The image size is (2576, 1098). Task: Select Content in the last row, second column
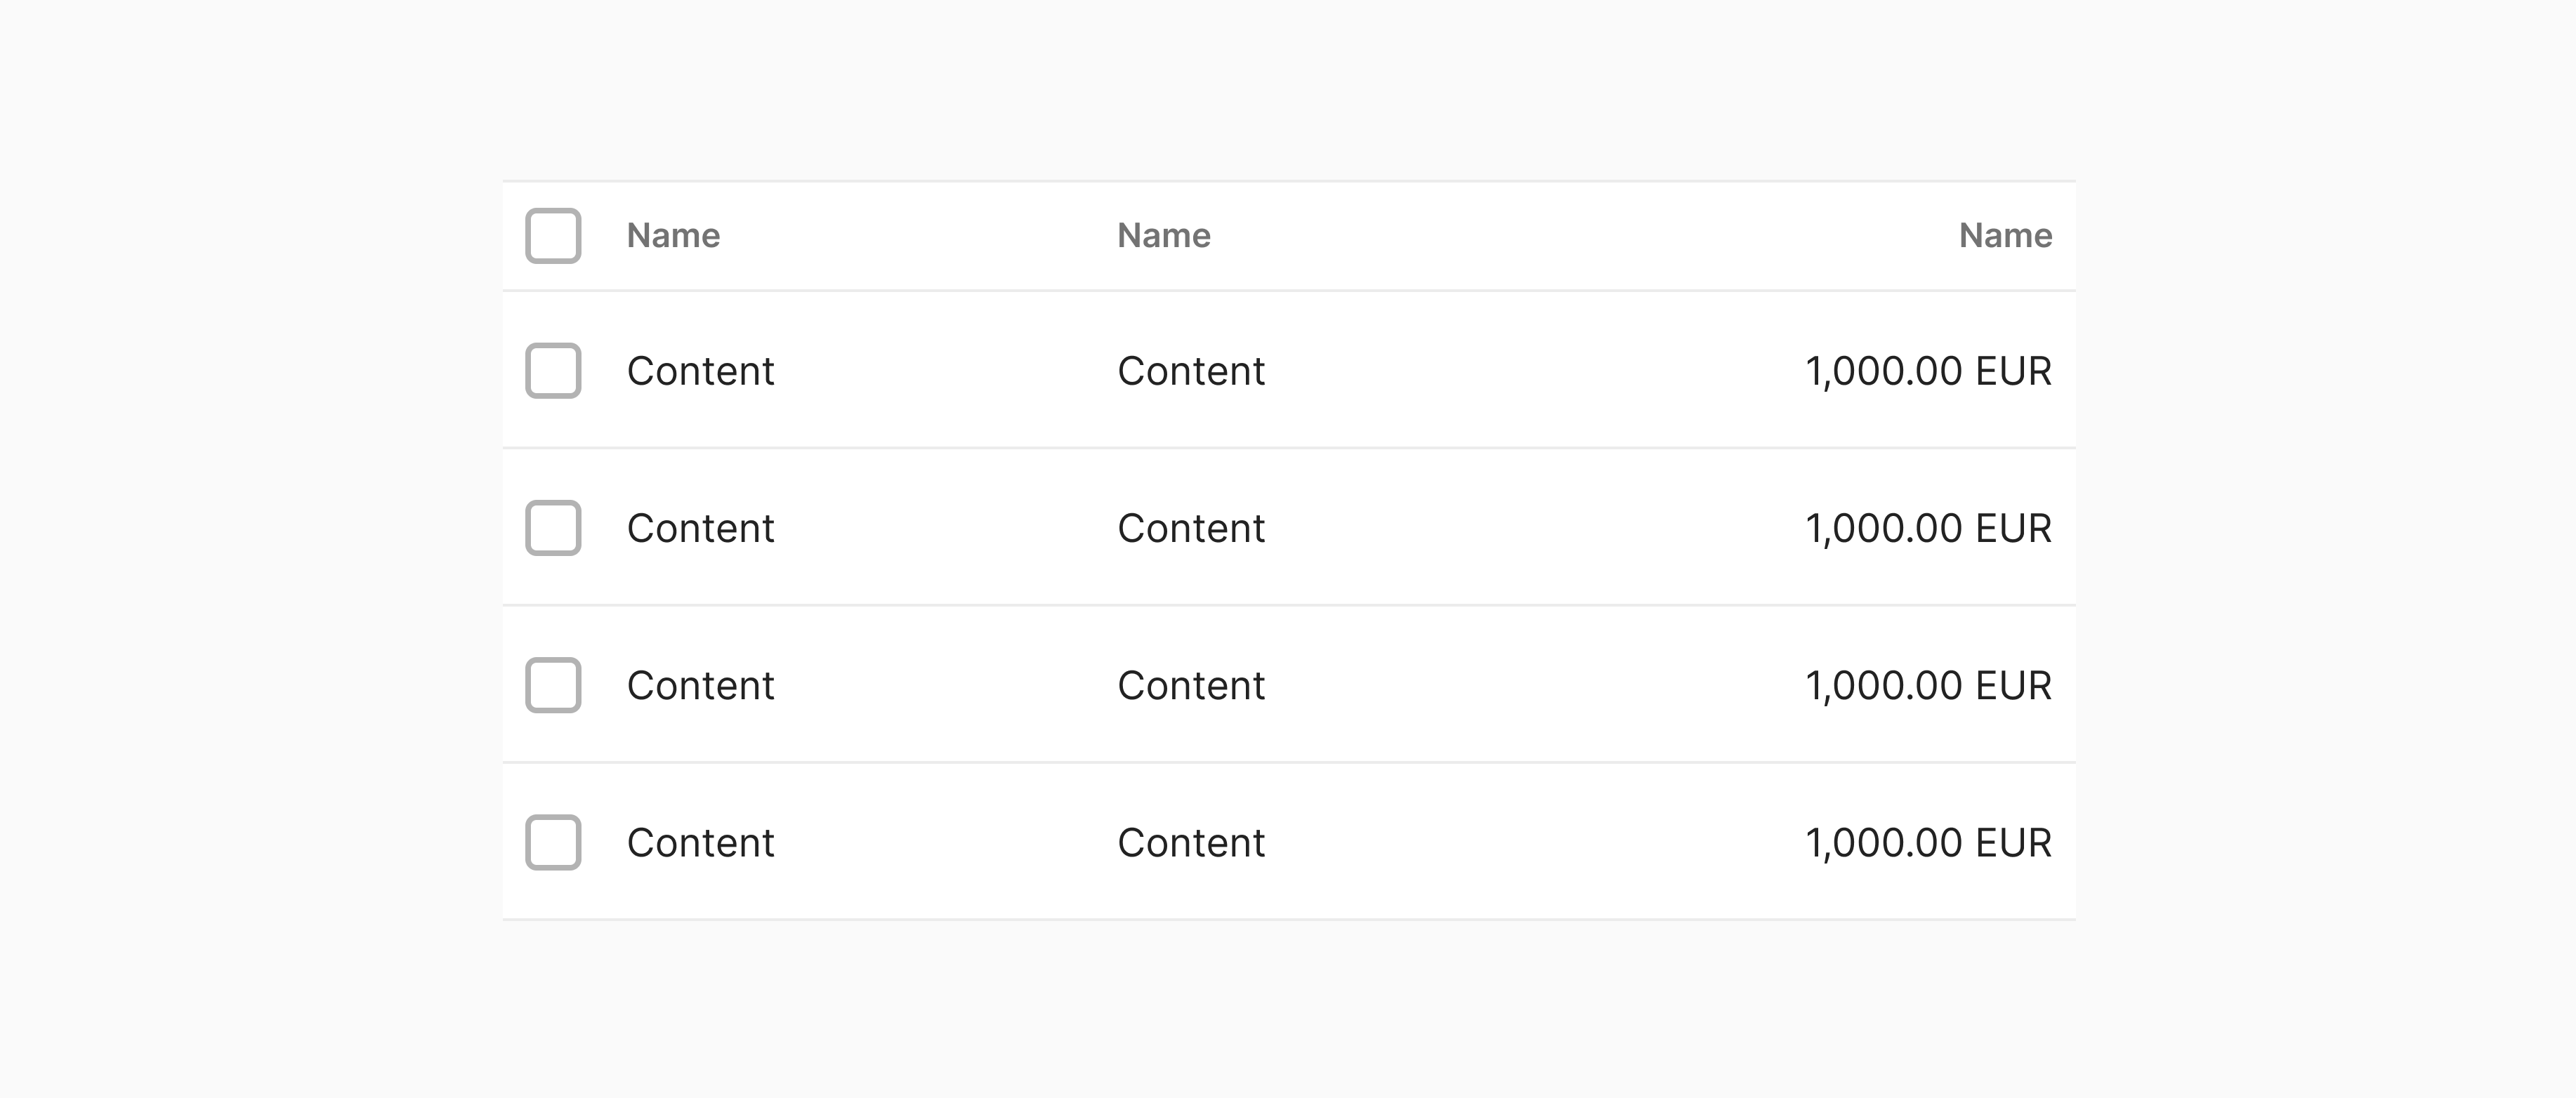pyautogui.click(x=1191, y=843)
